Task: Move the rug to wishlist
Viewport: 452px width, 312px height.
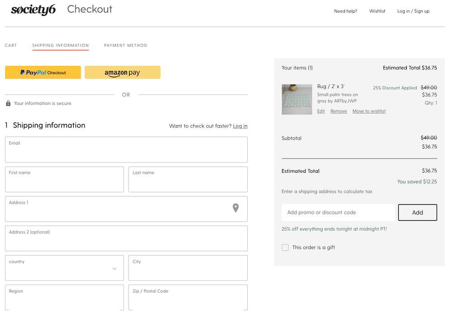Action: [x=369, y=111]
